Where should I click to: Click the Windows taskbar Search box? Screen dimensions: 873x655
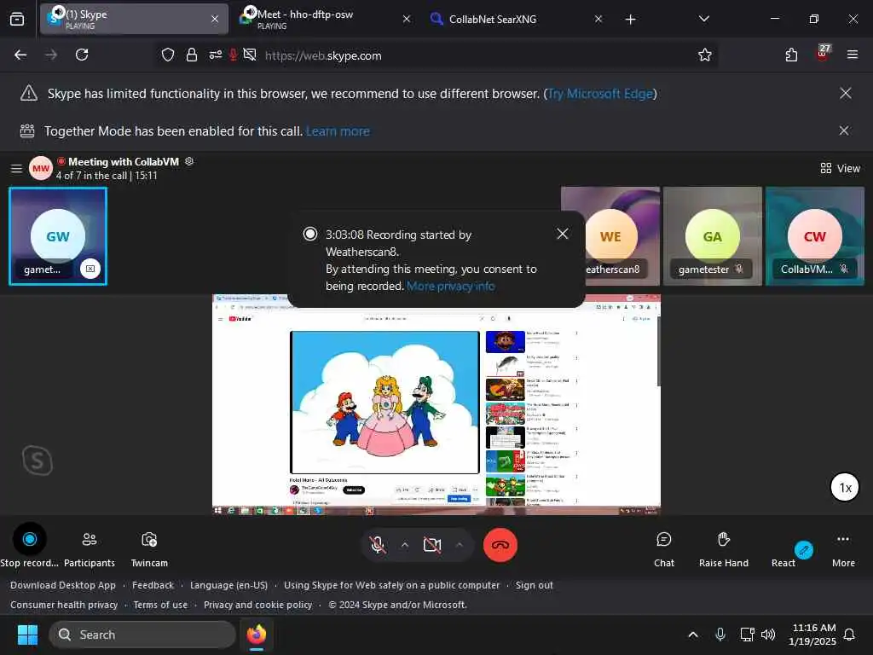[x=142, y=635]
